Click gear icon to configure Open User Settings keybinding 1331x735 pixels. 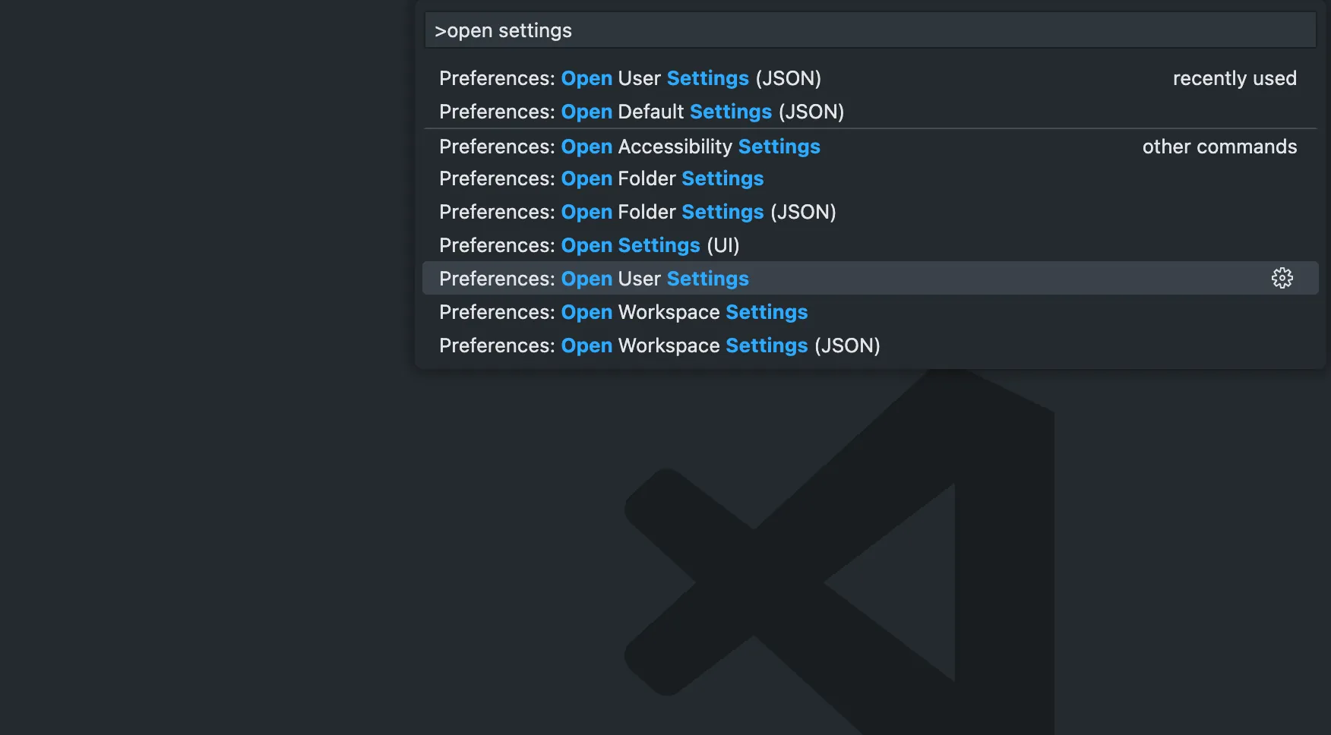pyautogui.click(x=1282, y=278)
